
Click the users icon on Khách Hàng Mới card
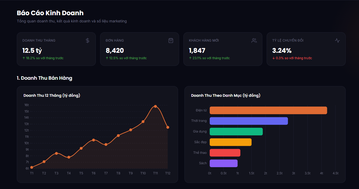point(254,41)
